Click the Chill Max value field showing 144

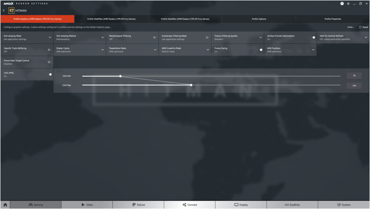[x=354, y=85]
